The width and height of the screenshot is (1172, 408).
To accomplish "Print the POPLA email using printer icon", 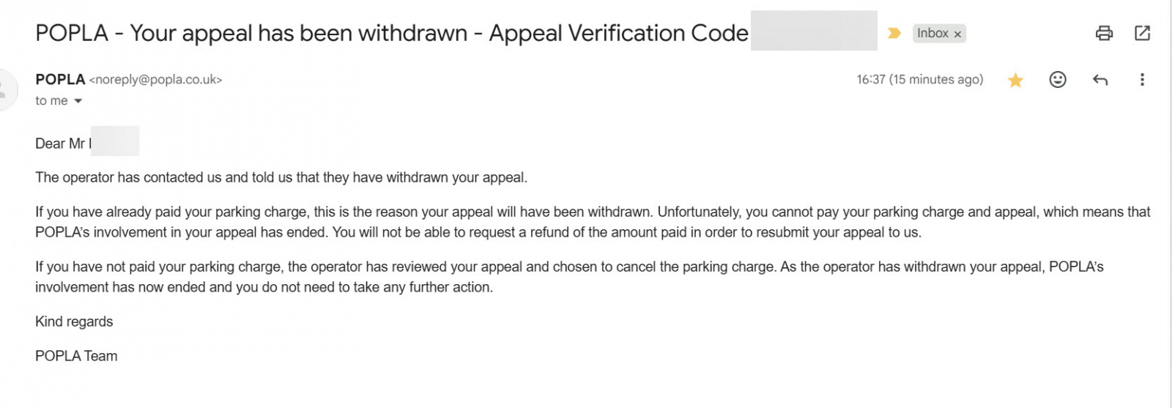I will pos(1104,33).
